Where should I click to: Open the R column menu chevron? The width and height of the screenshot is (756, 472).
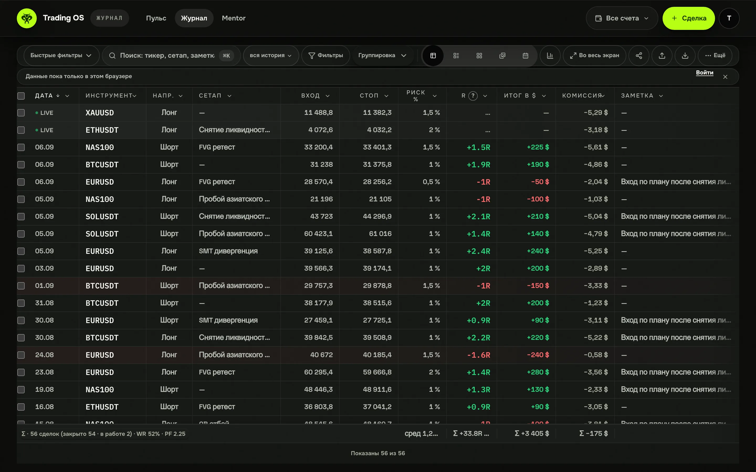485,96
